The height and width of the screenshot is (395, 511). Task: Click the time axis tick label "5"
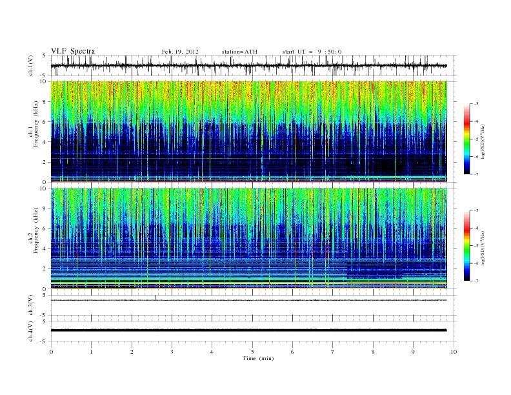pos(252,352)
